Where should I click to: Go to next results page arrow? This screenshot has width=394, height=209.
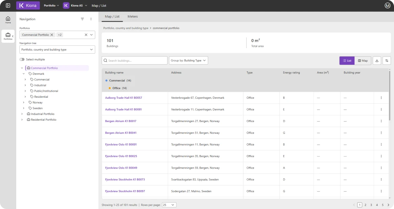tap(389, 205)
